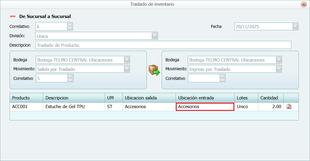
Task: Click the edit note icon in ACC001 row
Action: coord(289,107)
